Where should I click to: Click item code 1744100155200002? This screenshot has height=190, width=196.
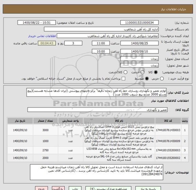click(168, 158)
